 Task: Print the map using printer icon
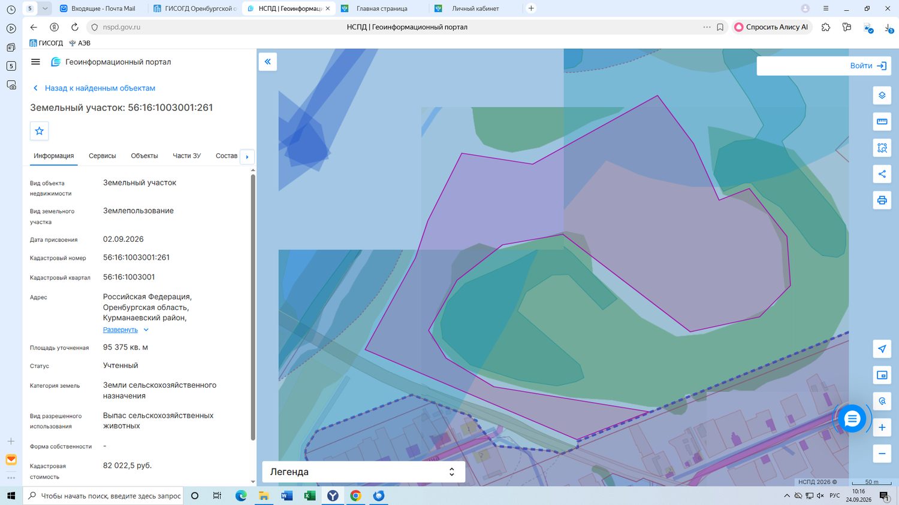pyautogui.click(x=882, y=200)
